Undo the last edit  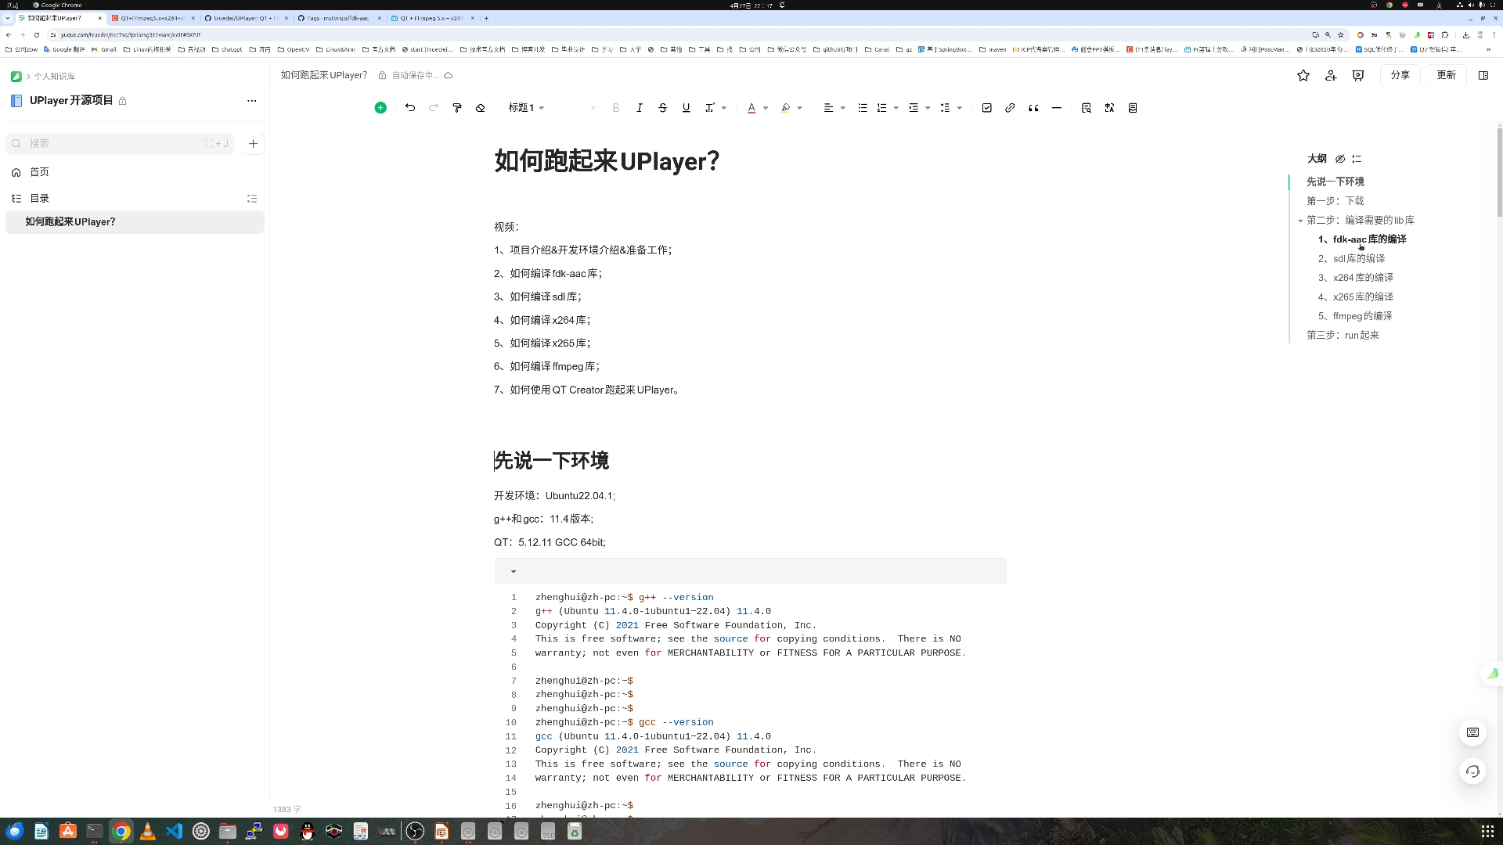[x=410, y=108]
